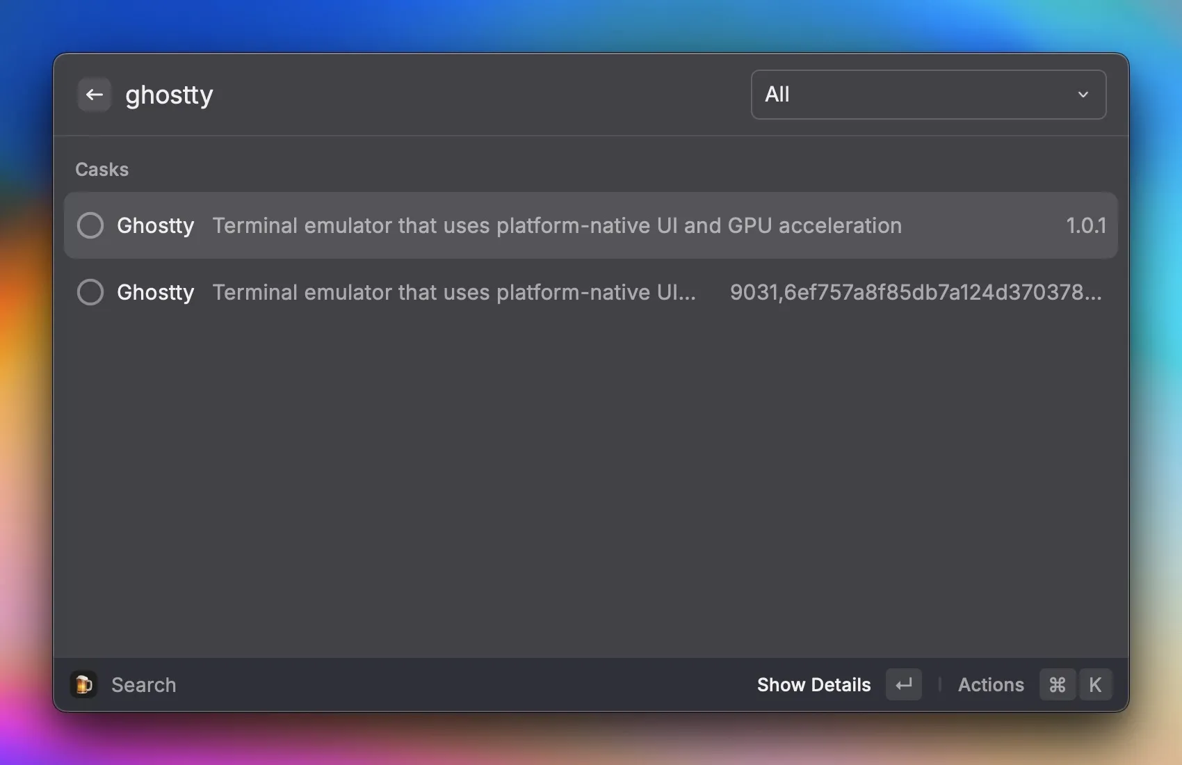This screenshot has height=765, width=1182.
Task: Select the Ghostty title in the second result
Action: 155,292
